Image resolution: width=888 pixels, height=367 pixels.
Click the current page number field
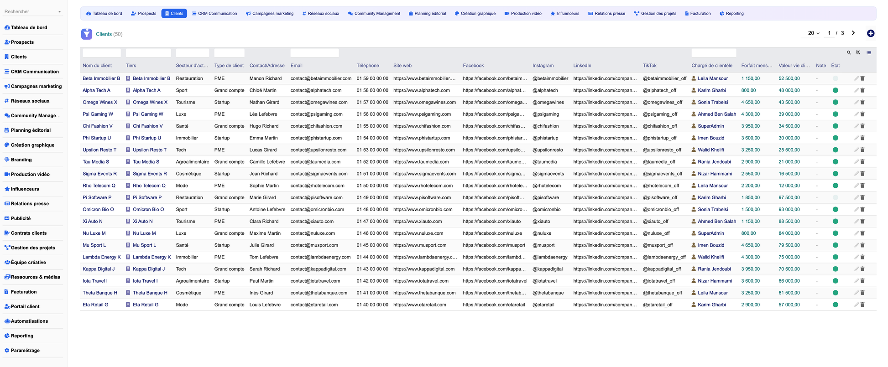coord(829,33)
